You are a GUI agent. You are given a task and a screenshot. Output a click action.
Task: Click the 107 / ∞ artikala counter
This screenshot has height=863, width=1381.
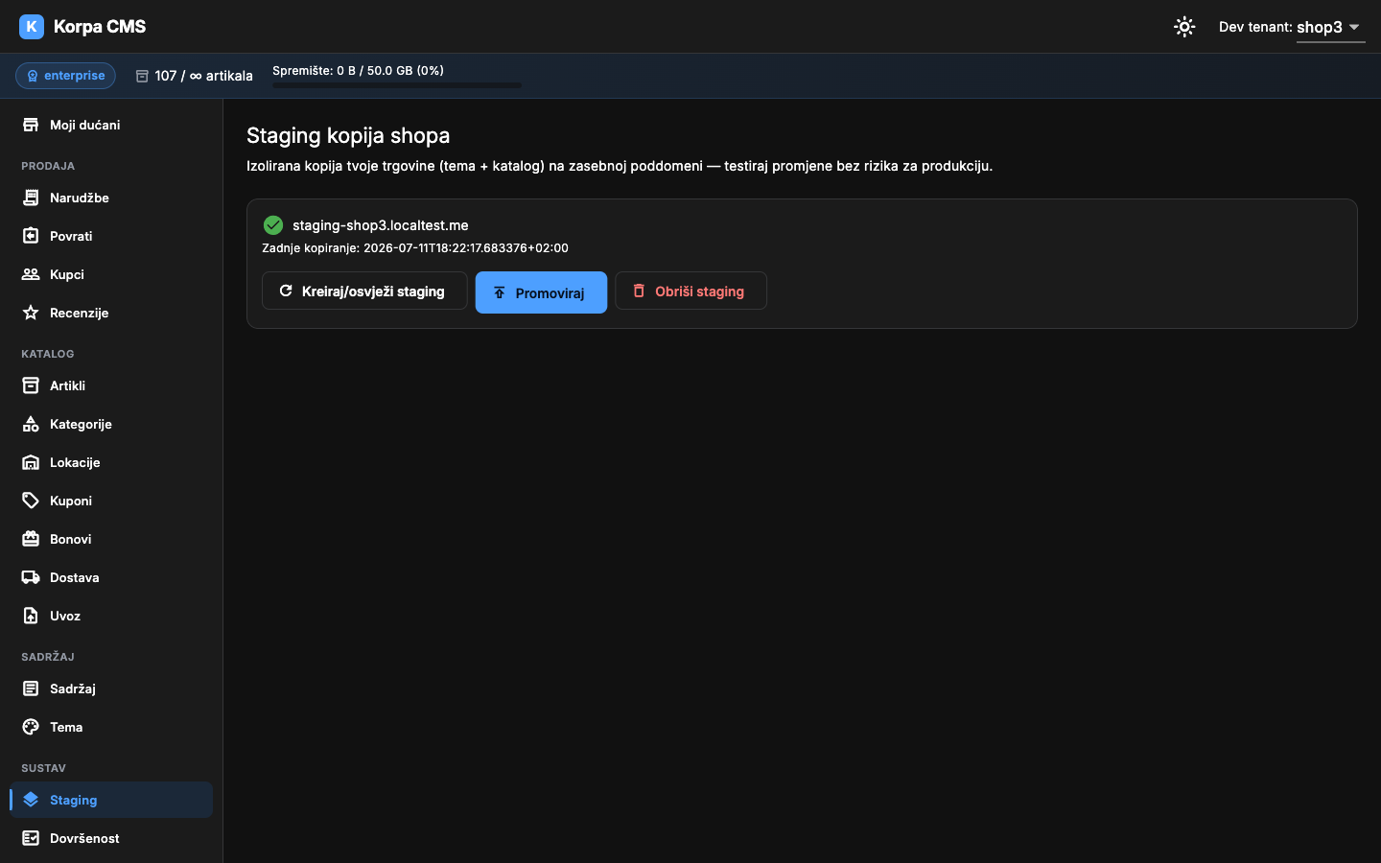tap(203, 76)
